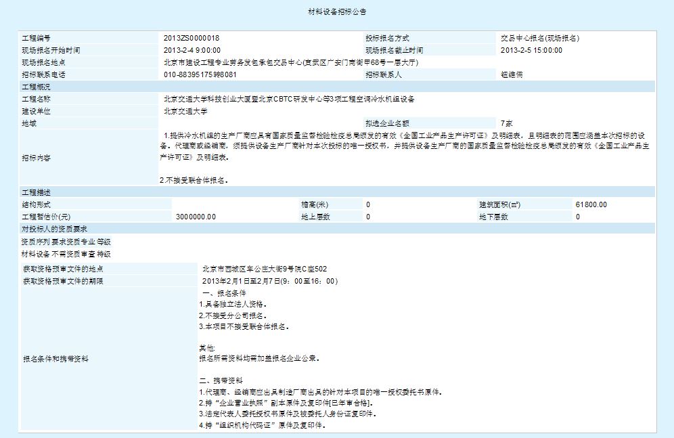Click the estimate value 3000000.00
Image resolution: width=674 pixels, height=438 pixels.
click(196, 217)
